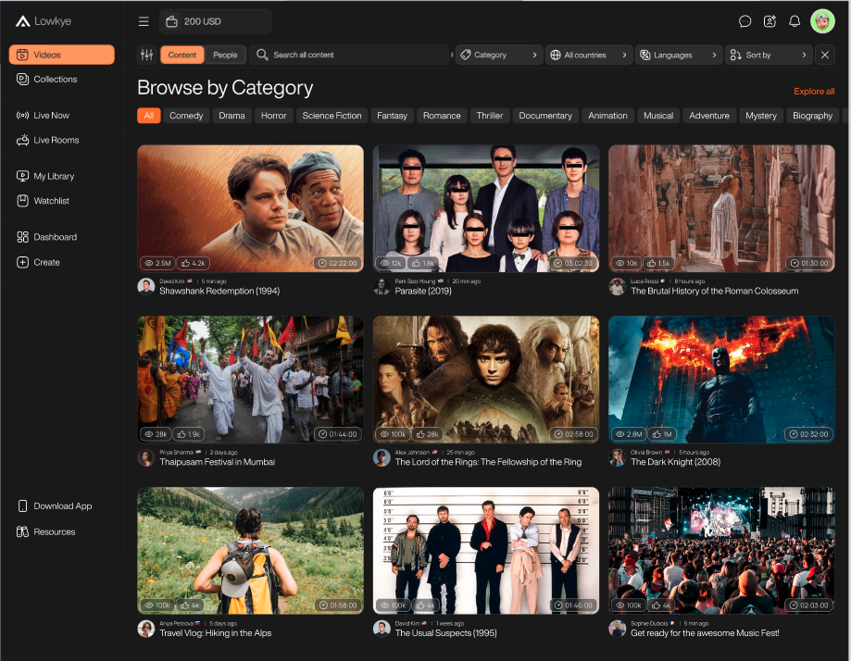Screen dimensions: 851x661
Task: Open the All countries dropdown
Action: click(589, 55)
